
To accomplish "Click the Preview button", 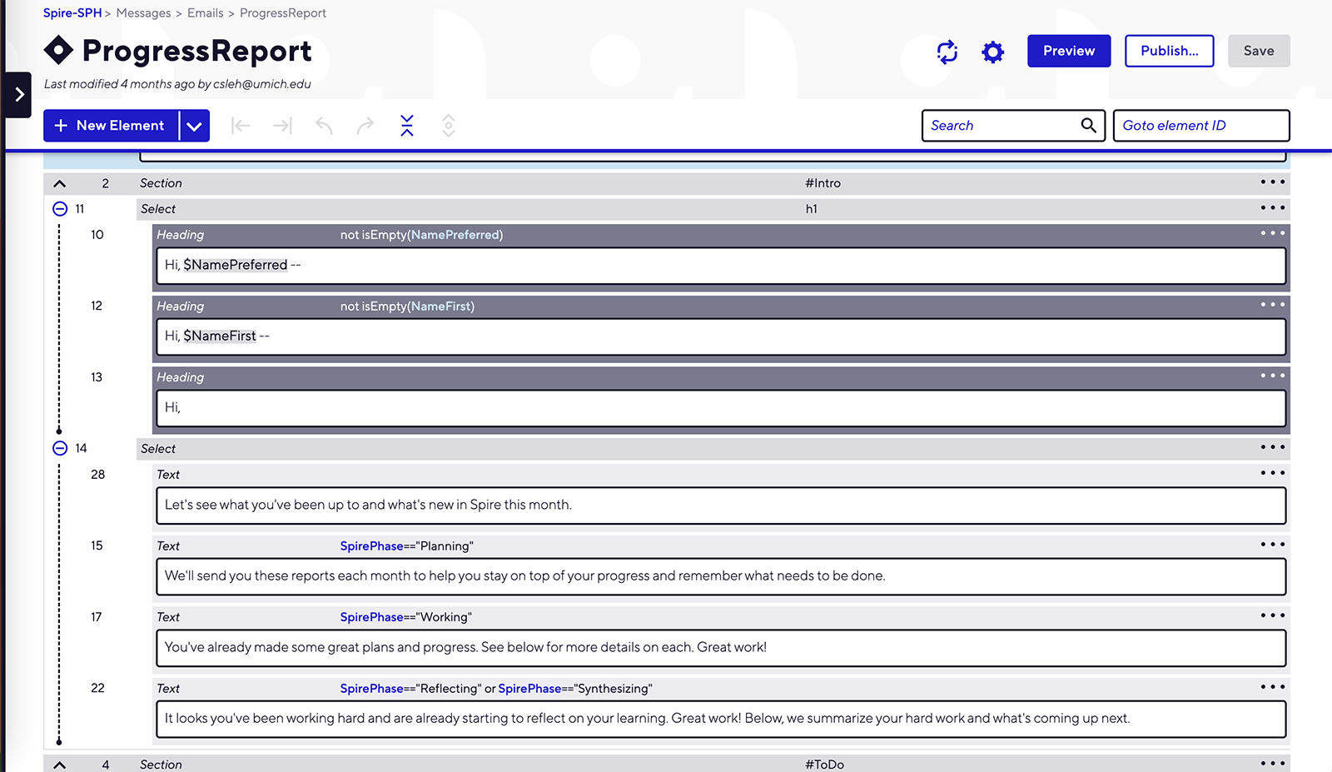I will 1068,51.
